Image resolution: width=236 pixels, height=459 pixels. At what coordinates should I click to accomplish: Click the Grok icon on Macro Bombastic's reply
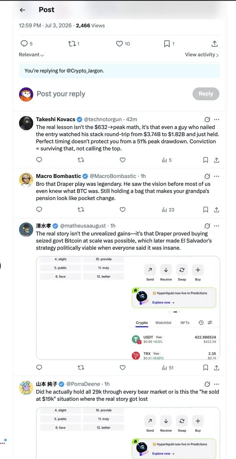(207, 176)
